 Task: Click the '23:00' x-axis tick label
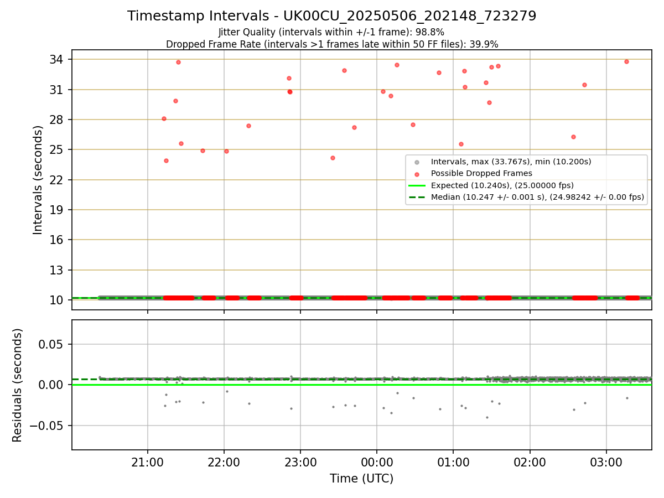pyautogui.click(x=300, y=461)
